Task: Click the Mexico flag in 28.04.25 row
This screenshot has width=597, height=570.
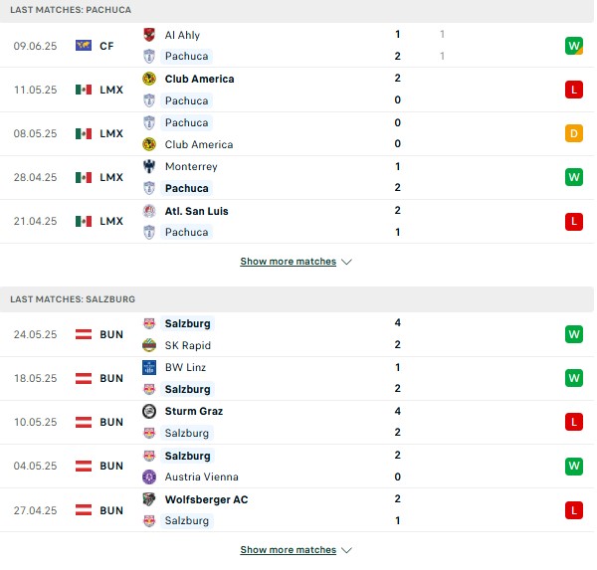Action: coord(84,177)
